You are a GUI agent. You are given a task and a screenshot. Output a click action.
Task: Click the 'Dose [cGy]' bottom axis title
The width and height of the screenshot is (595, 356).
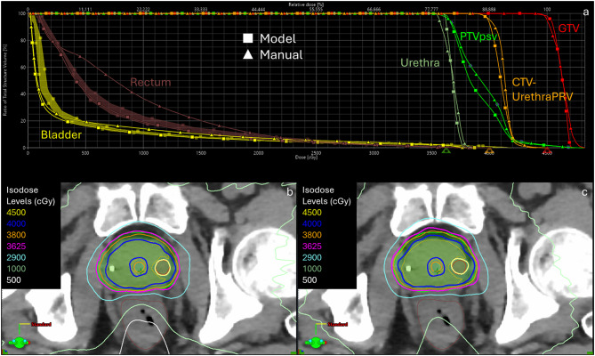[306, 157]
